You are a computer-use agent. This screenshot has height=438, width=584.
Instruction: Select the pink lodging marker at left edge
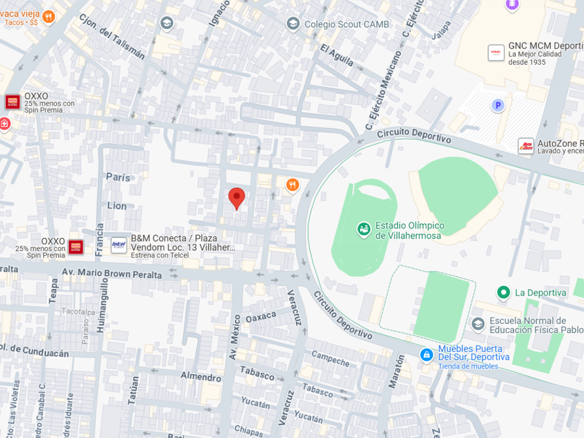4,124
